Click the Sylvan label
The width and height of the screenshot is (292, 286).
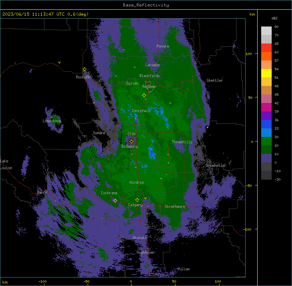[132, 83]
